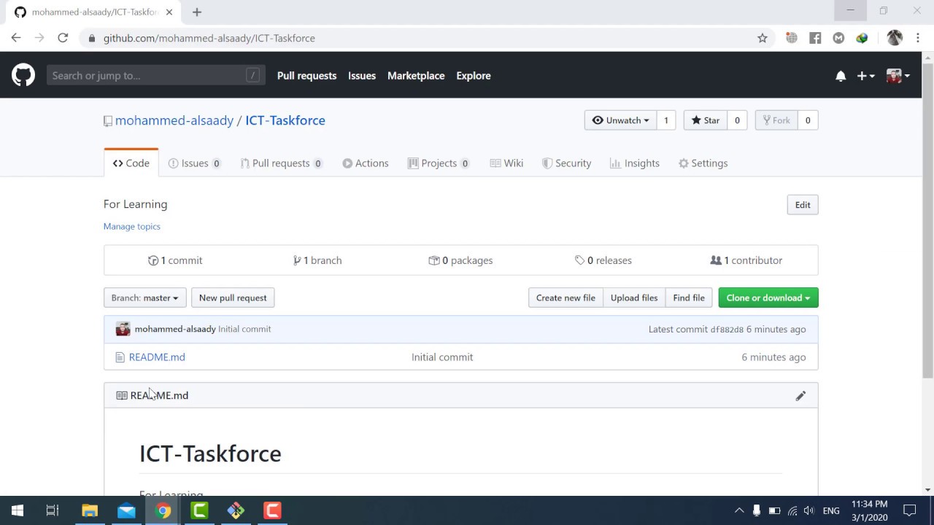The width and height of the screenshot is (934, 525).
Task: Switch to the Insights tab
Action: 635,163
